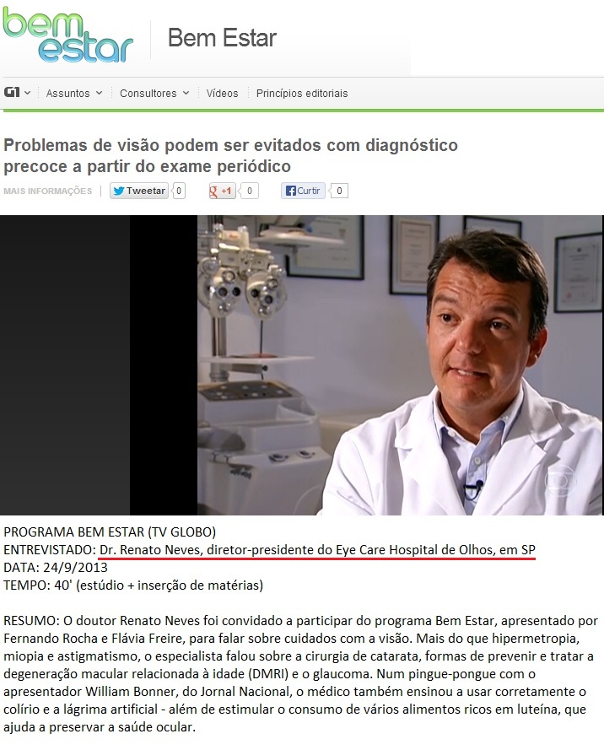Click the Google +1 count bubble

tap(249, 191)
